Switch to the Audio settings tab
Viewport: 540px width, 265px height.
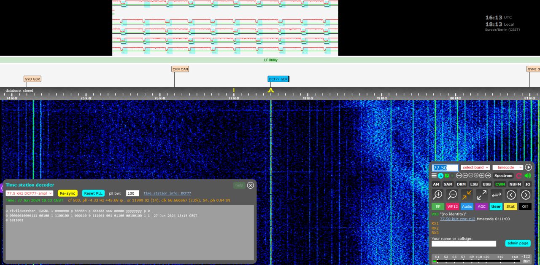pyautogui.click(x=467, y=206)
